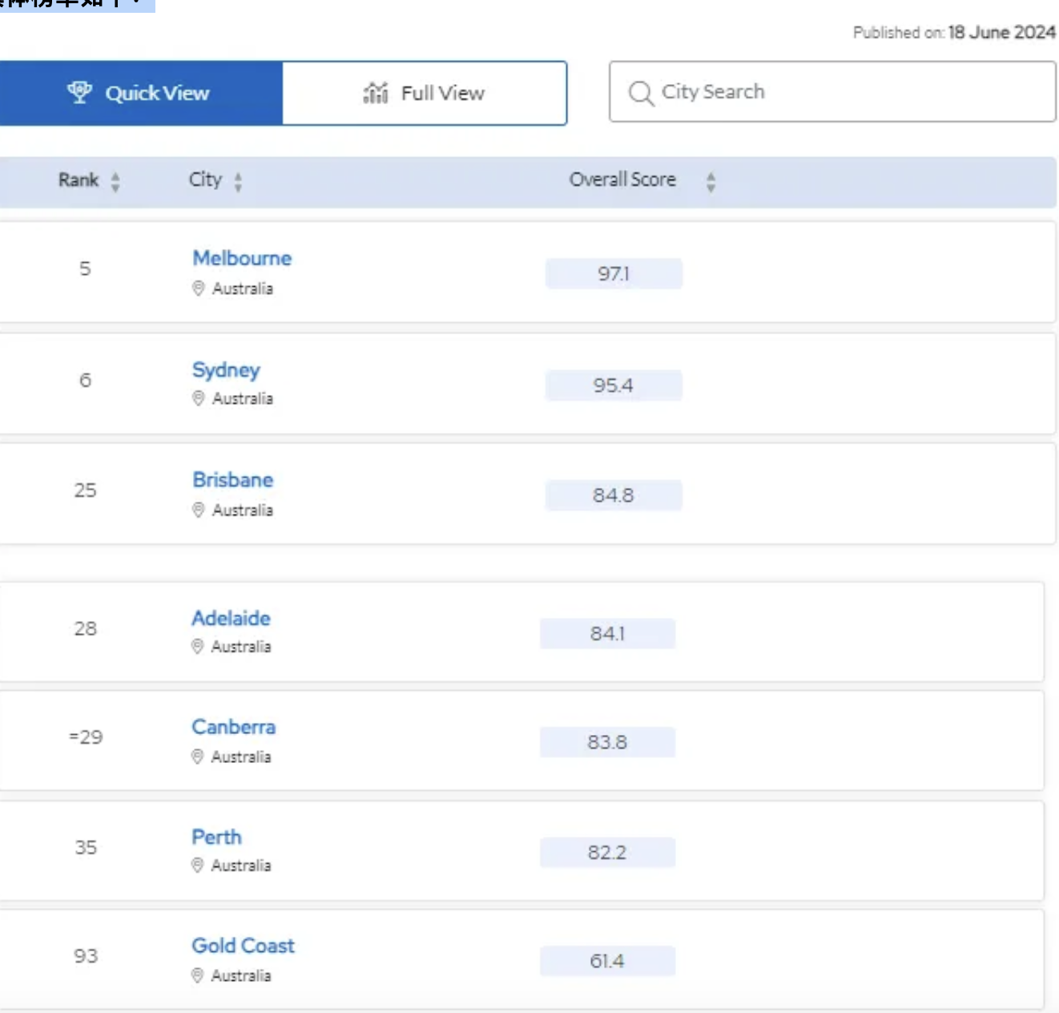Click the location pin under Perth

[x=197, y=865]
